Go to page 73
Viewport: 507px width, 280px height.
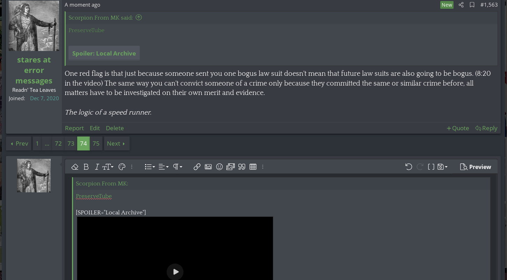pyautogui.click(x=71, y=143)
